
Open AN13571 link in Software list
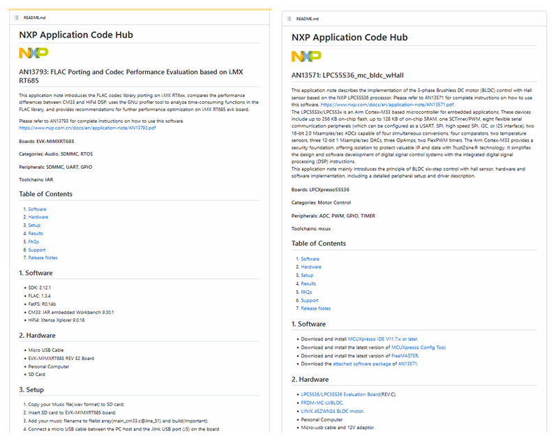click(x=407, y=364)
